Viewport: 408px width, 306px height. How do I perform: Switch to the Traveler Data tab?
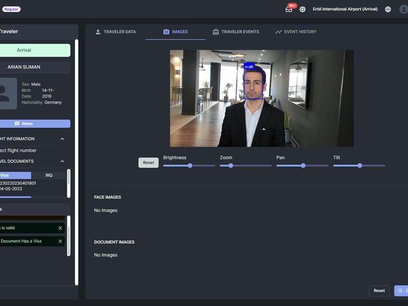pos(116,32)
